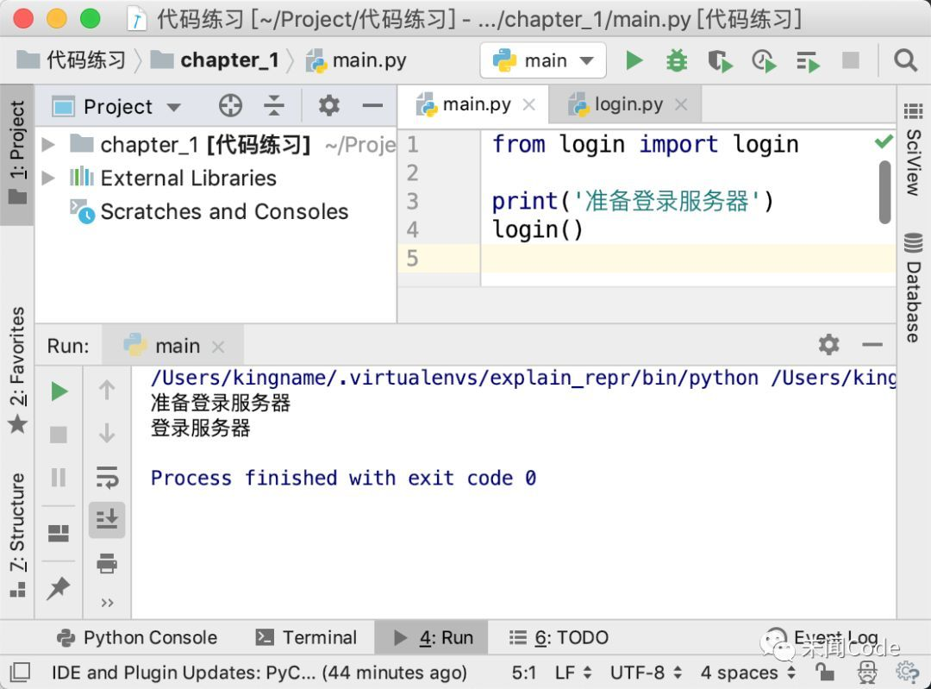Screen dimensions: 931x689
Task: Open Run panel settings with the gear icon
Action: coord(828,344)
